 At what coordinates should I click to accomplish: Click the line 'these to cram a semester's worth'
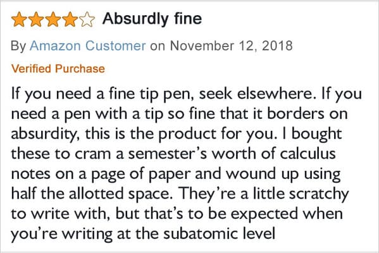click(173, 154)
